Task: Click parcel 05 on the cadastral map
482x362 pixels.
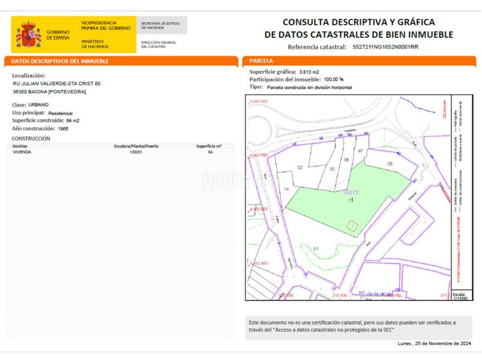Action: [x=332, y=169]
